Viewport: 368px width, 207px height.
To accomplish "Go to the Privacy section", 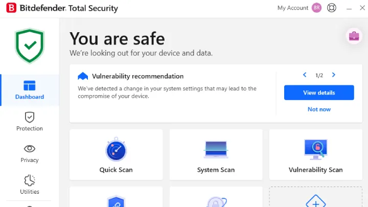I will [x=30, y=154].
